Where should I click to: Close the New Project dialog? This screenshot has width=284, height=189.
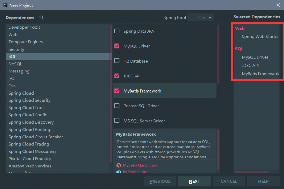tap(278, 5)
